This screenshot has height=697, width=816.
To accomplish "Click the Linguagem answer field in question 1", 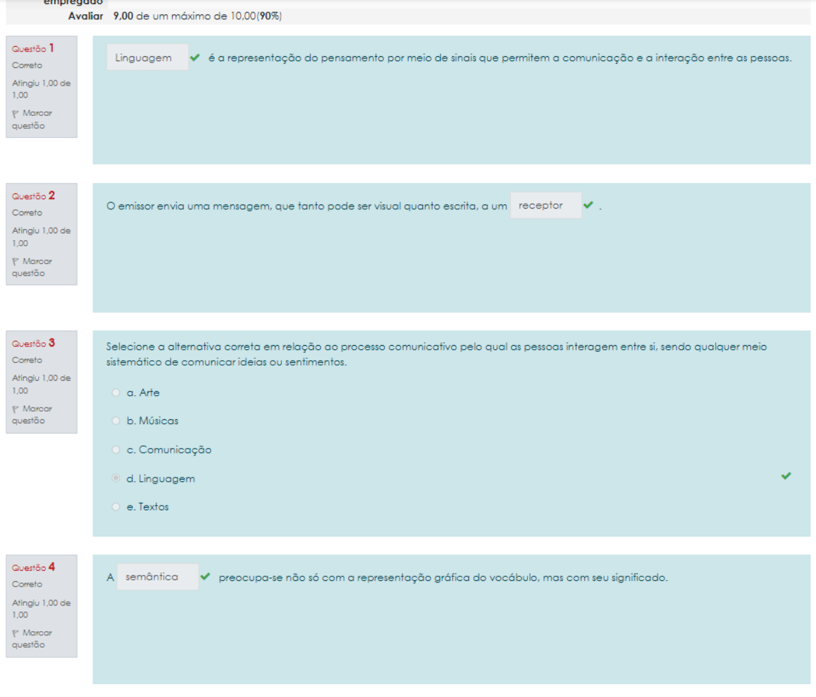I will (x=147, y=58).
